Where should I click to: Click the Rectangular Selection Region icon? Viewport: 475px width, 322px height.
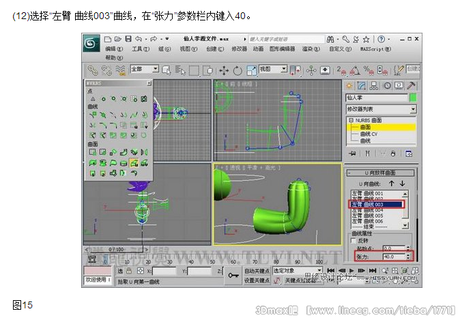(195, 70)
